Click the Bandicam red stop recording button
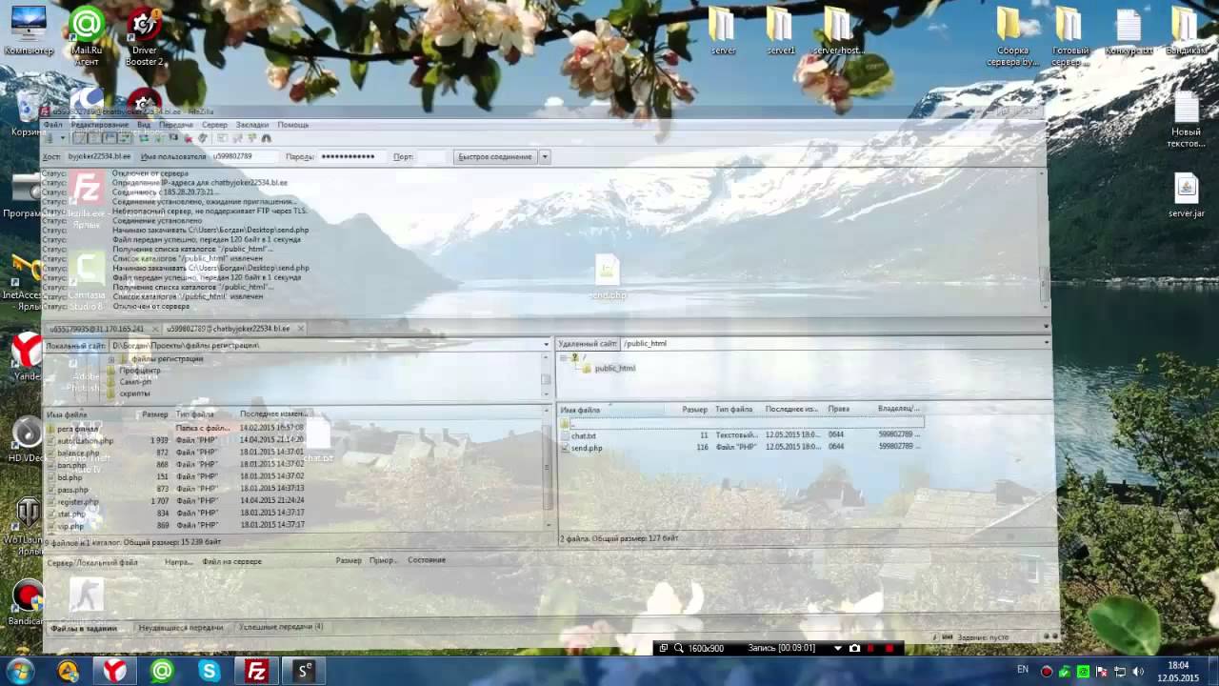The height and width of the screenshot is (686, 1219). pos(889,648)
